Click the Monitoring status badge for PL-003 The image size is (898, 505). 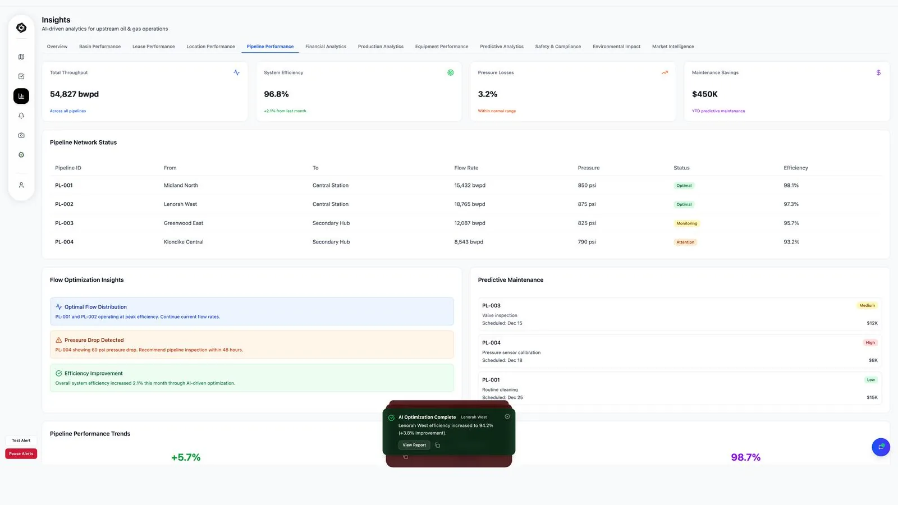pyautogui.click(x=687, y=223)
